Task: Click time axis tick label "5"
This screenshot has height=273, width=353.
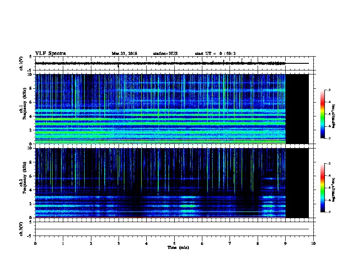Action: pyautogui.click(x=174, y=244)
